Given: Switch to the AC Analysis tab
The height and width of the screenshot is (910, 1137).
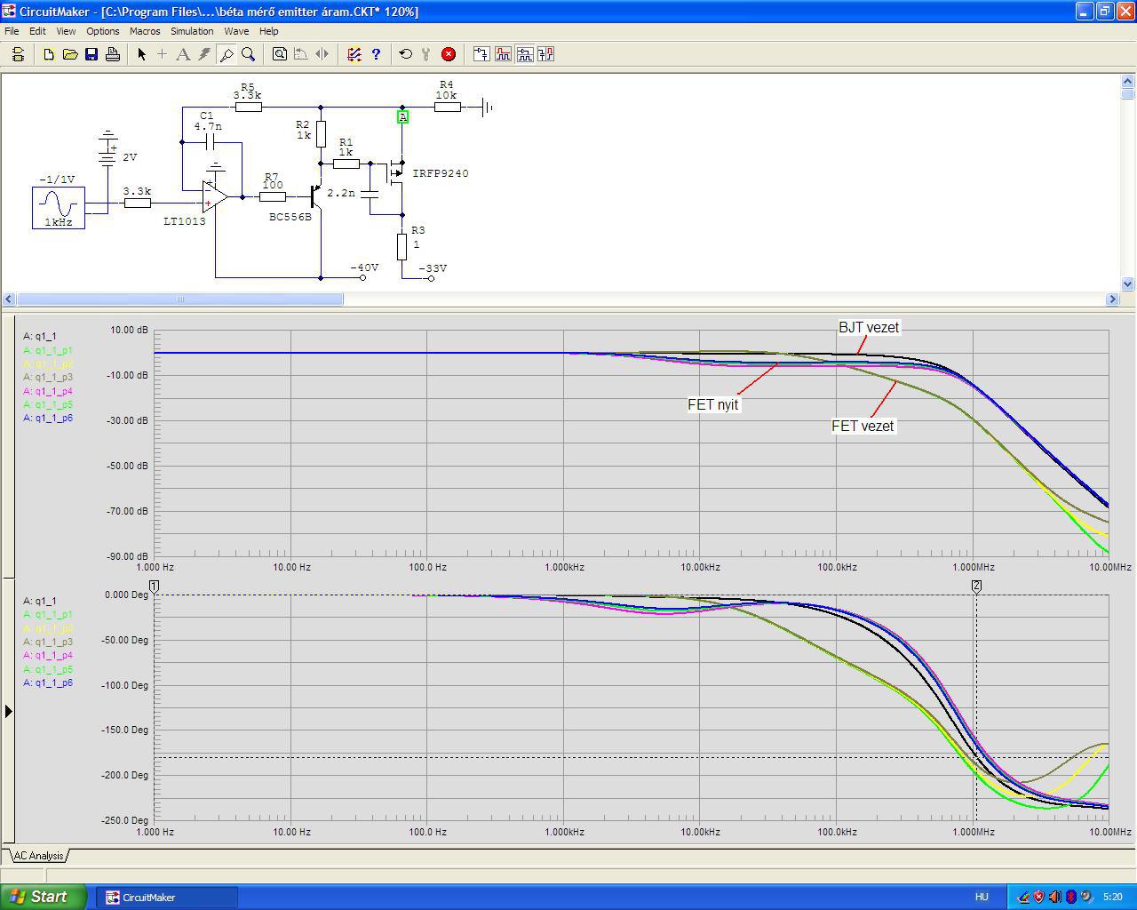Looking at the screenshot, I should [x=38, y=856].
